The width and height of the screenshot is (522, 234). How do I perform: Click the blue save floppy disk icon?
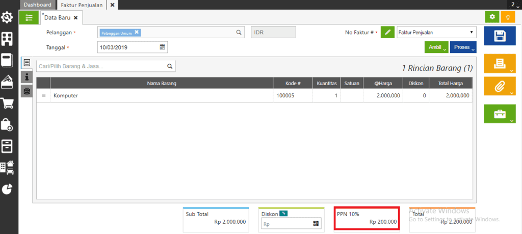coord(500,36)
